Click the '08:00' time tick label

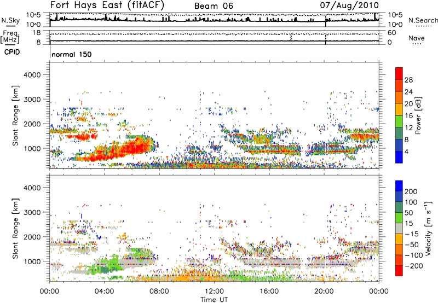159,292
